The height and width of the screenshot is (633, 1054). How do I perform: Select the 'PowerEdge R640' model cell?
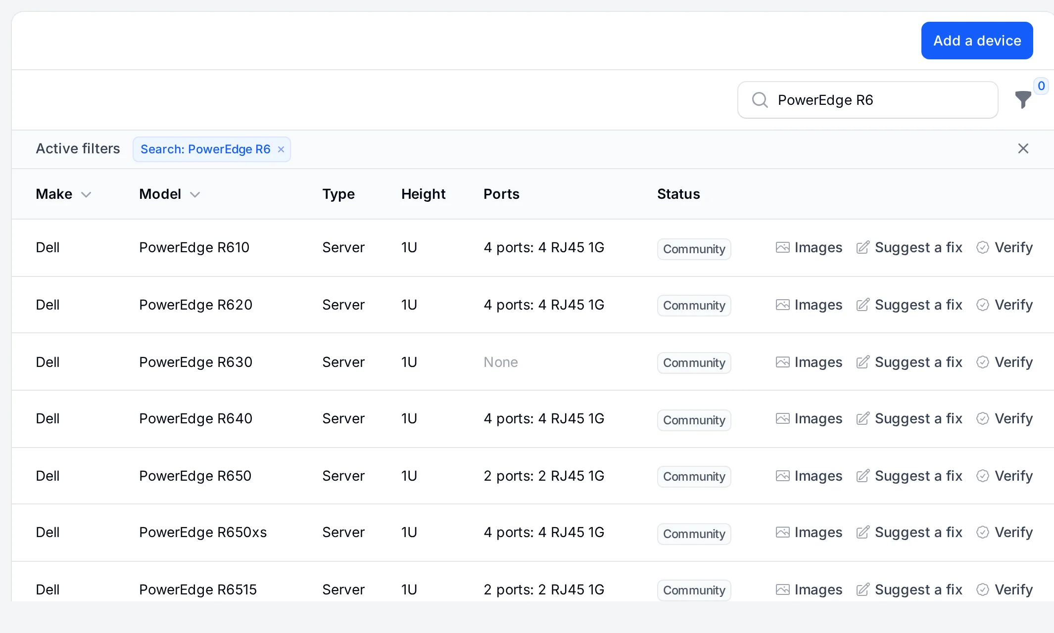click(195, 418)
